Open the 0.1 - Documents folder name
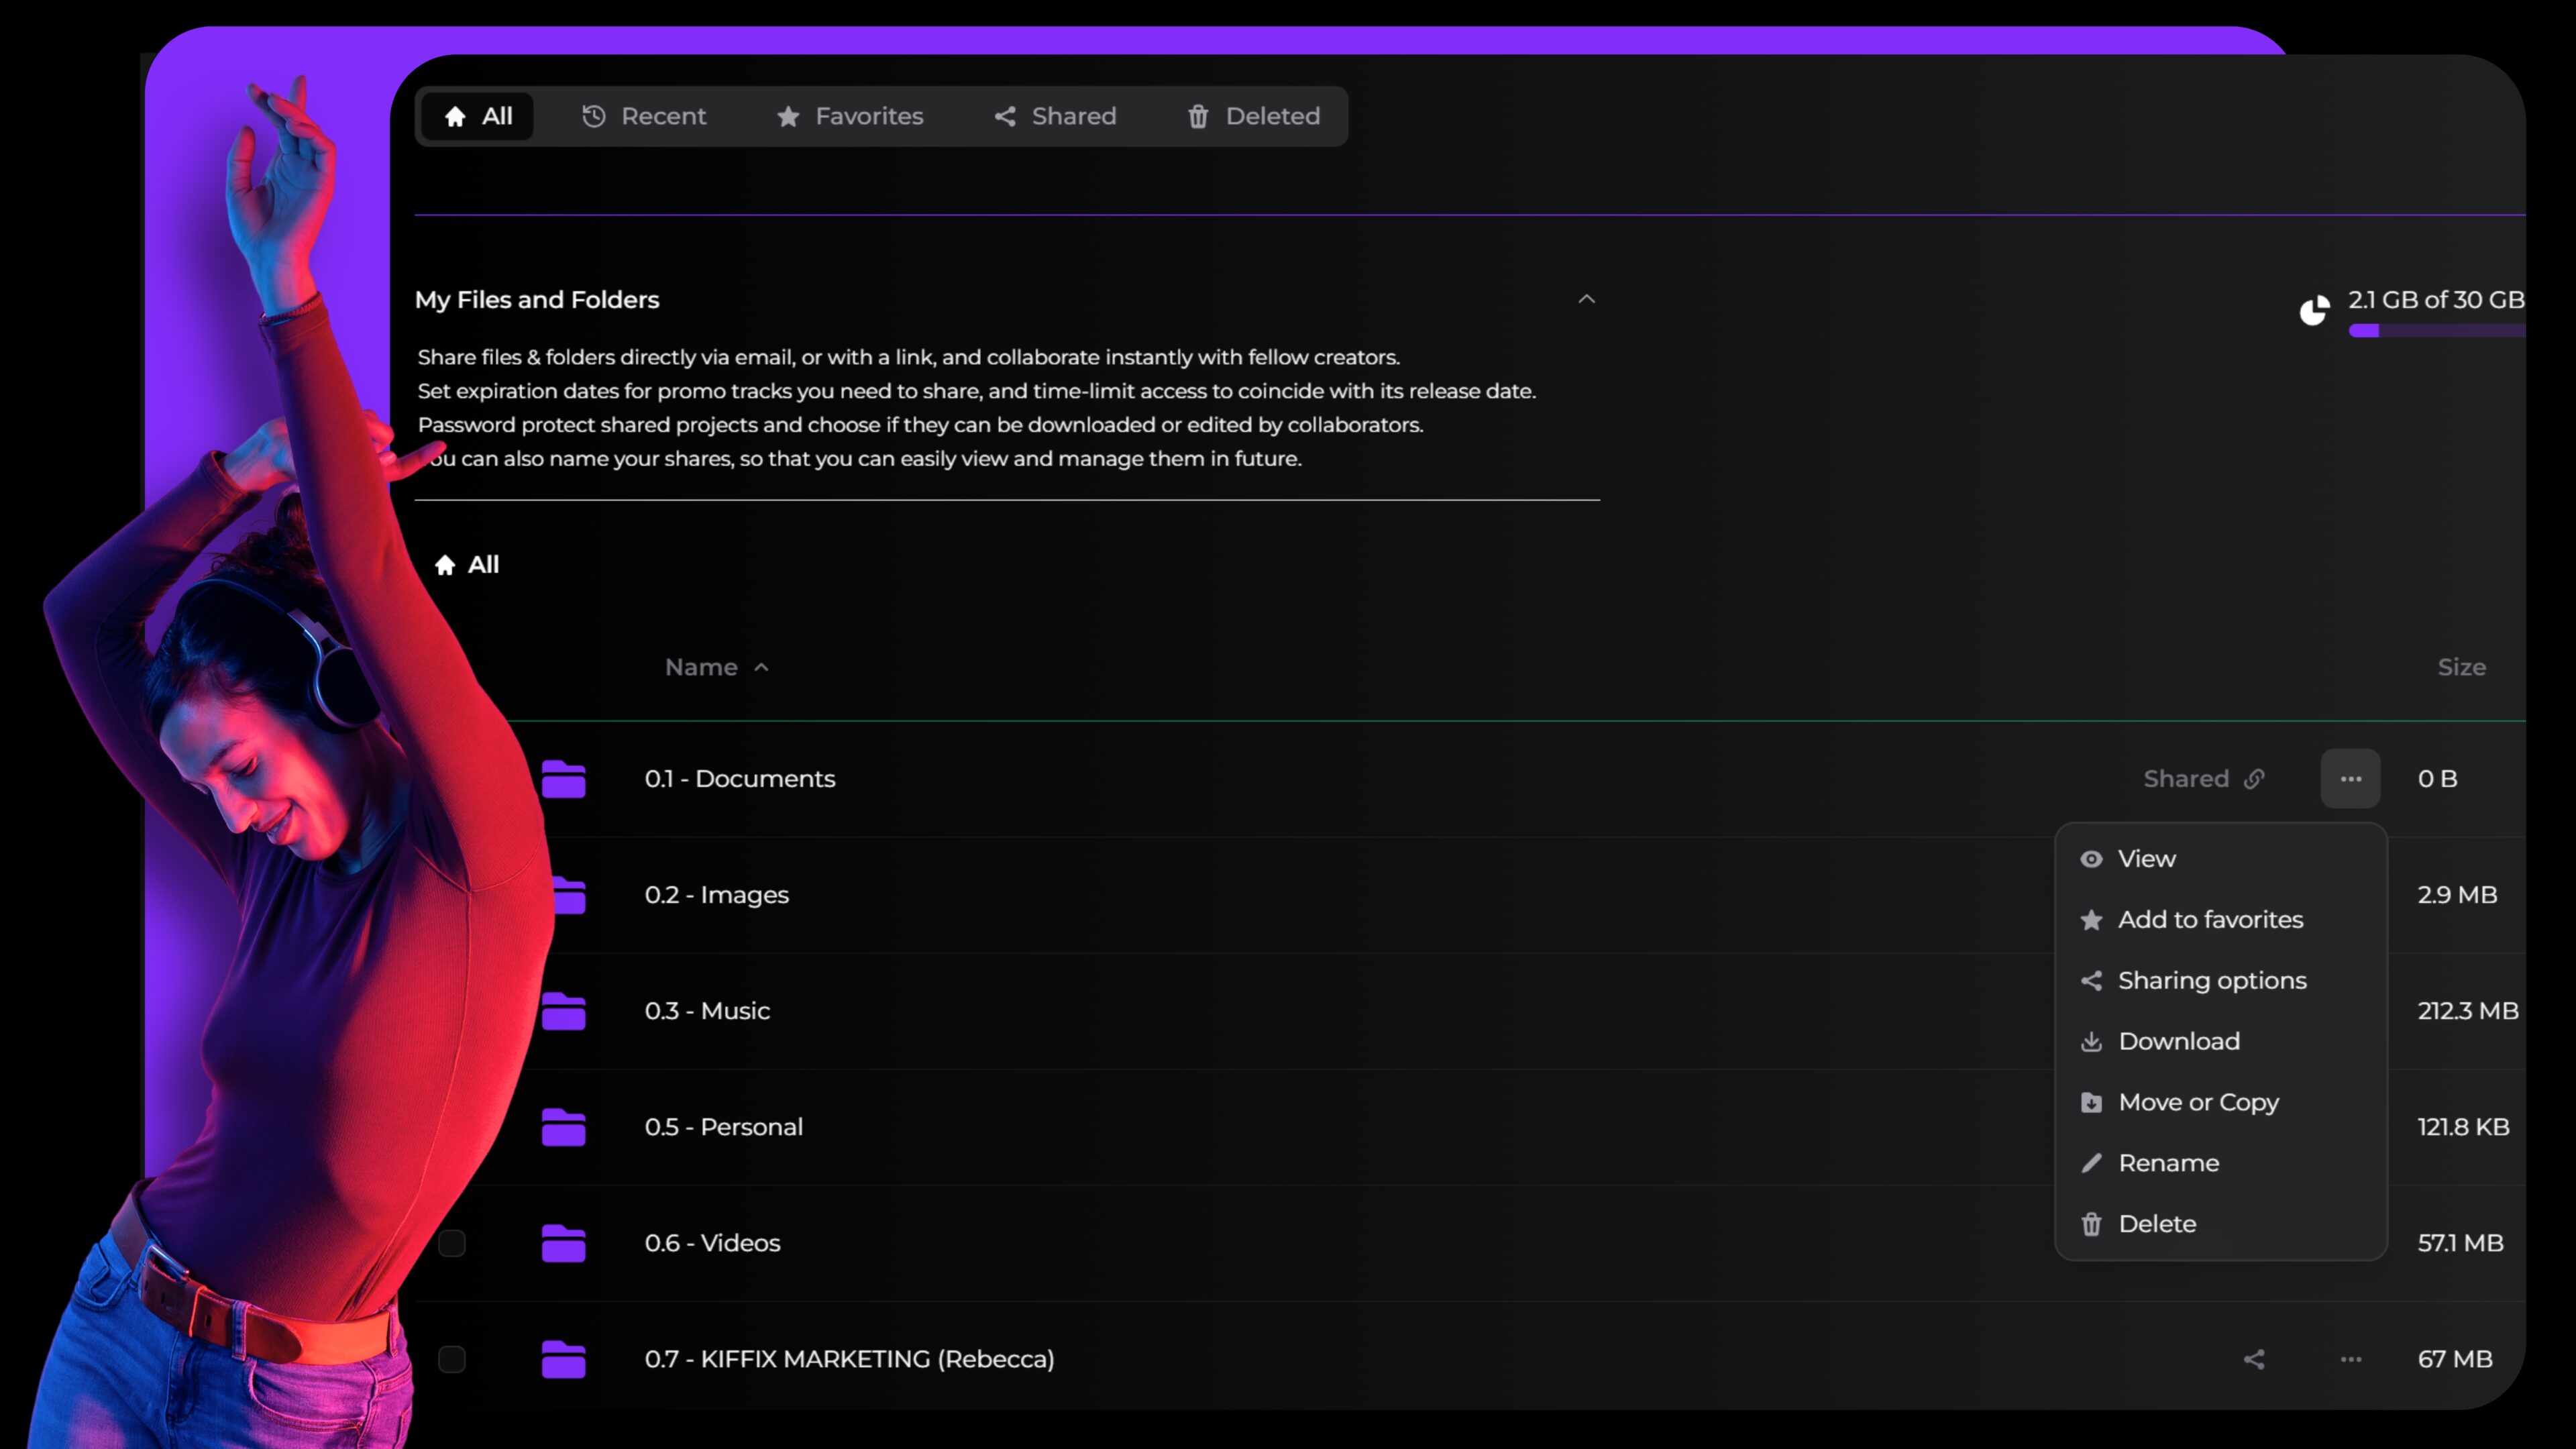This screenshot has height=1449, width=2576. pos(739,779)
